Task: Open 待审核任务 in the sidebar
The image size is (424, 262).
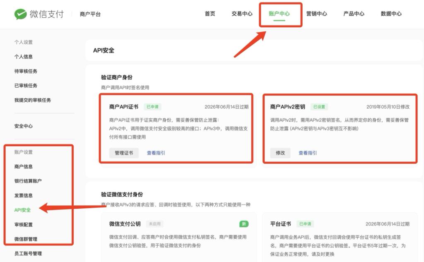Action: (x=26, y=71)
